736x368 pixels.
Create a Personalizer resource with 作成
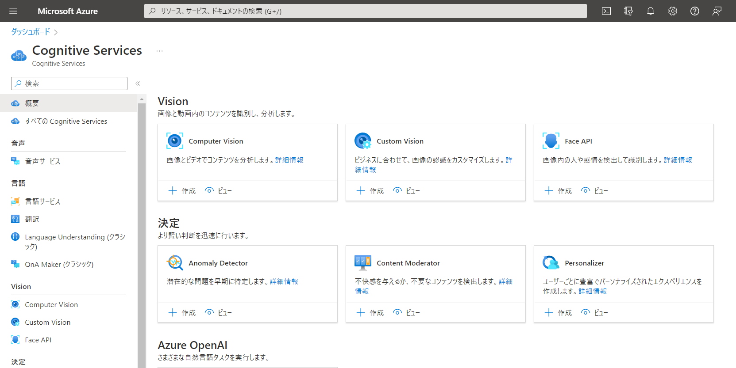click(x=558, y=313)
